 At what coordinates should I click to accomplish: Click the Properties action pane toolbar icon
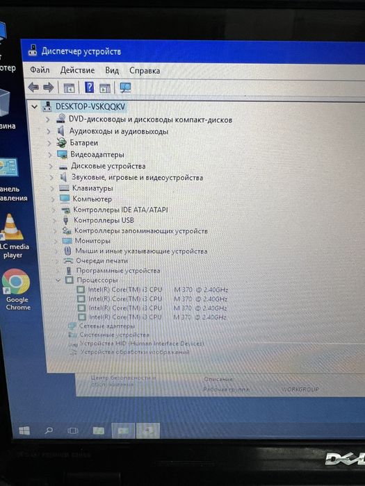(x=105, y=88)
